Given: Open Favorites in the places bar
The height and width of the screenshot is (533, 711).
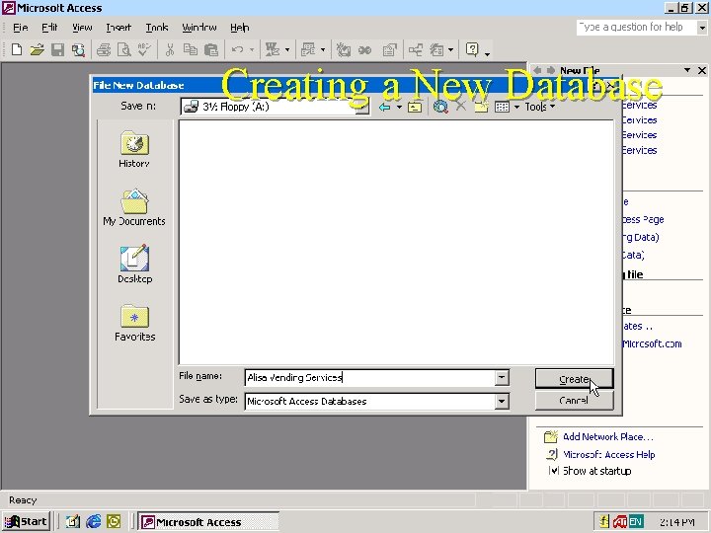Looking at the screenshot, I should pyautogui.click(x=134, y=323).
